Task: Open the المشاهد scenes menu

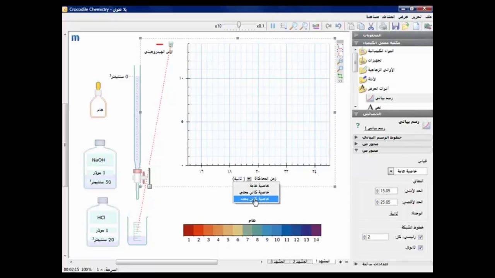Action: [388, 17]
